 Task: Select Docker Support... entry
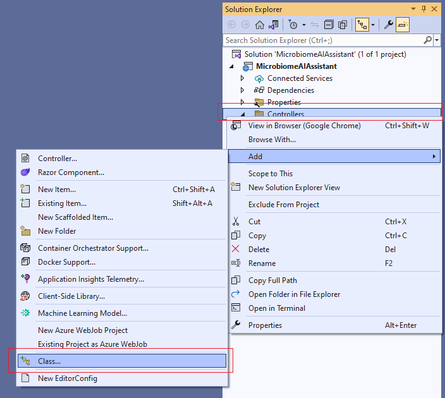click(x=122, y=262)
